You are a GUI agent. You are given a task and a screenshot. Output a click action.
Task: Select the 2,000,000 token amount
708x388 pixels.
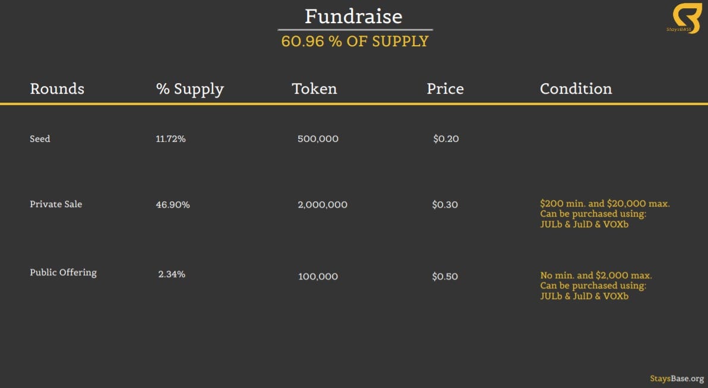tap(323, 204)
